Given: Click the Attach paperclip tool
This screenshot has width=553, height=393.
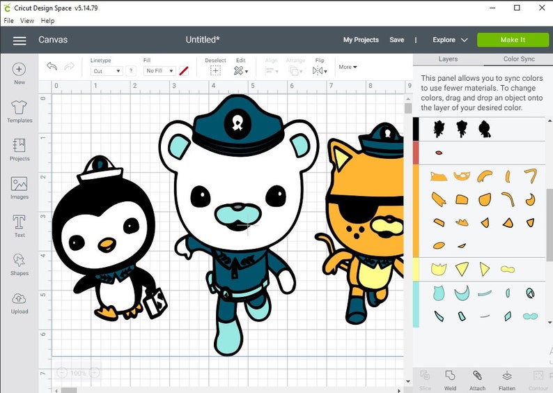Looking at the screenshot, I should (x=477, y=380).
